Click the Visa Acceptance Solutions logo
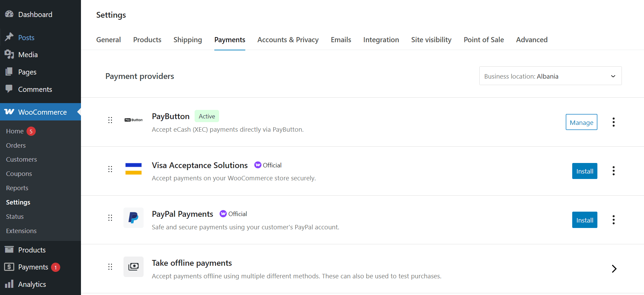Image resolution: width=644 pixels, height=295 pixels. [133, 169]
